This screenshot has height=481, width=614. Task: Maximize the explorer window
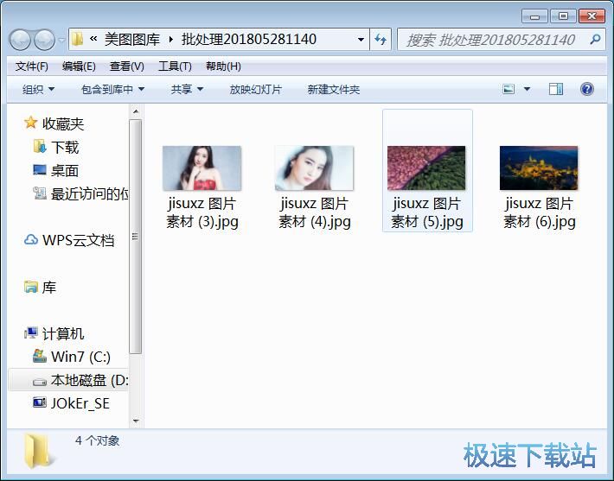(x=563, y=16)
